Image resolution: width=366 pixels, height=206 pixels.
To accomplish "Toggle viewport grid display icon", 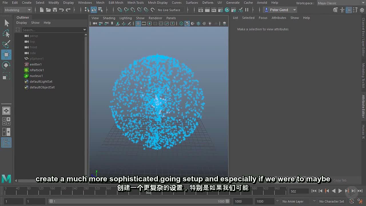I will click(x=138, y=23).
